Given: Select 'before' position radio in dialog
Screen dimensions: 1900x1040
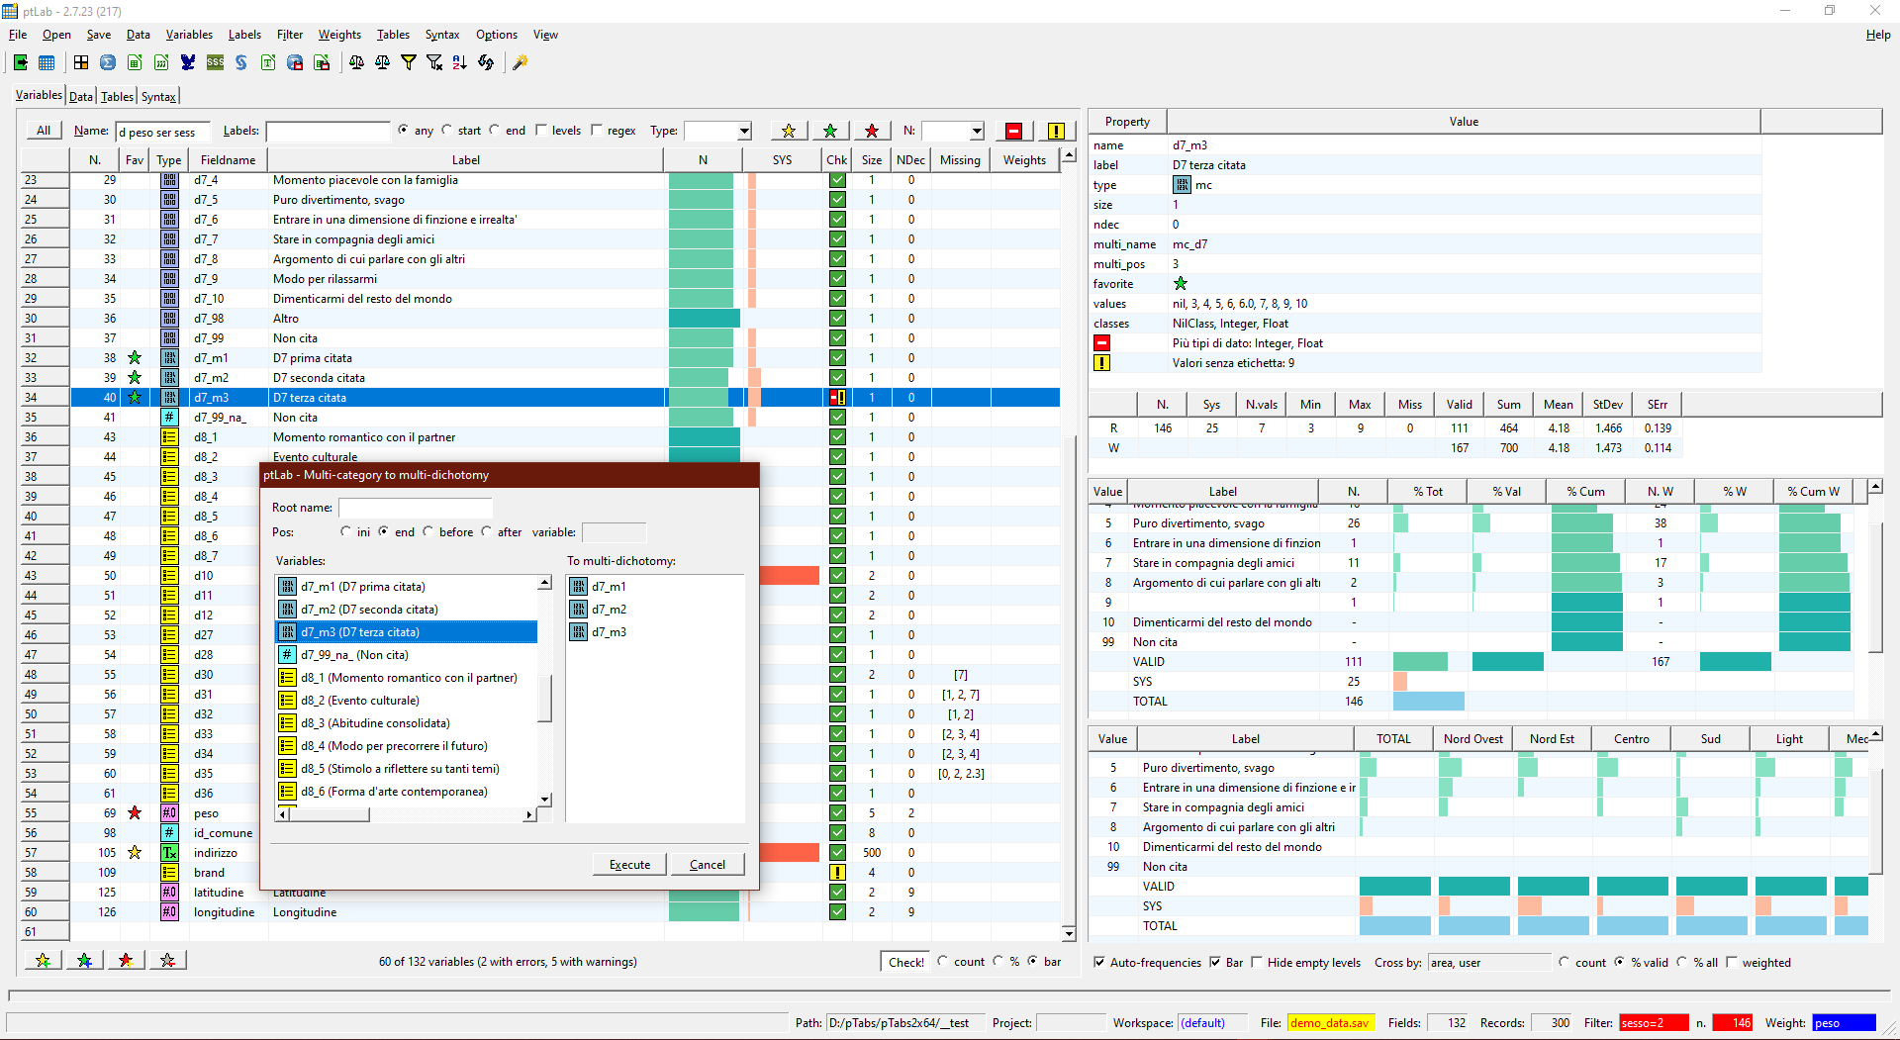Looking at the screenshot, I should tap(428, 531).
